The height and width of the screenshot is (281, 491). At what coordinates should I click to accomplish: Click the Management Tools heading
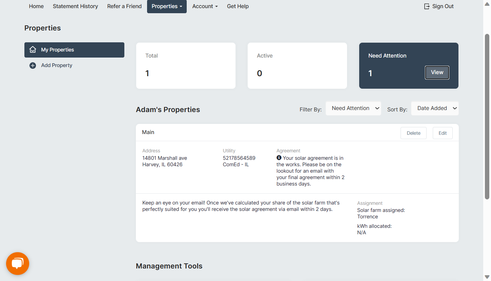click(x=169, y=266)
